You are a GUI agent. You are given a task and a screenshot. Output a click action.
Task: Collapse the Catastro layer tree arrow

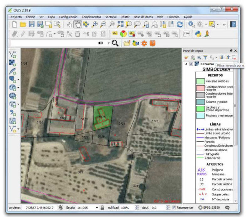[x=186, y=64]
